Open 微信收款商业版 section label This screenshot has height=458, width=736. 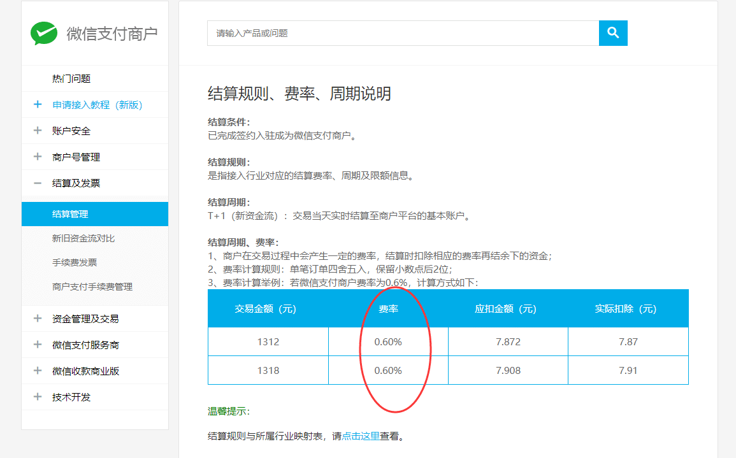pos(85,371)
